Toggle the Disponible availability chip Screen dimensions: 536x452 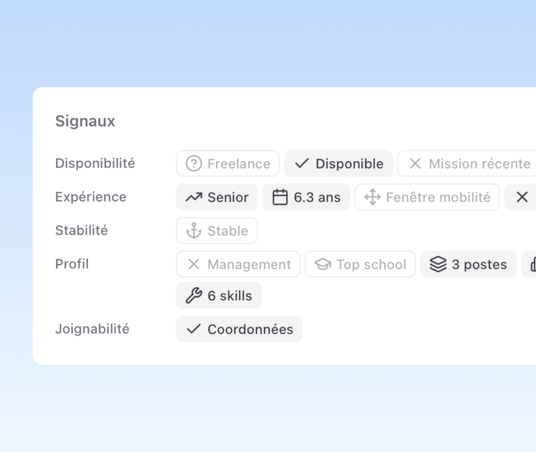pos(338,164)
